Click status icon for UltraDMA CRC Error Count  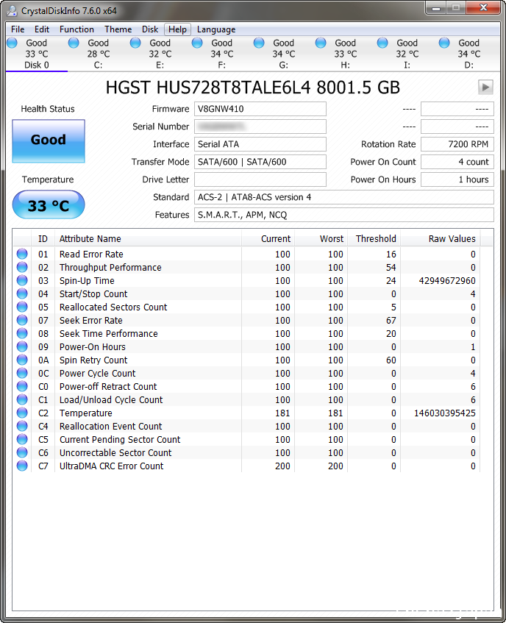[x=22, y=466]
